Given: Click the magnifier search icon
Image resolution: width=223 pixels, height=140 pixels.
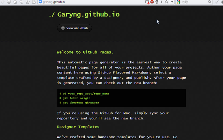Looking at the screenshot, I should 210,2.
